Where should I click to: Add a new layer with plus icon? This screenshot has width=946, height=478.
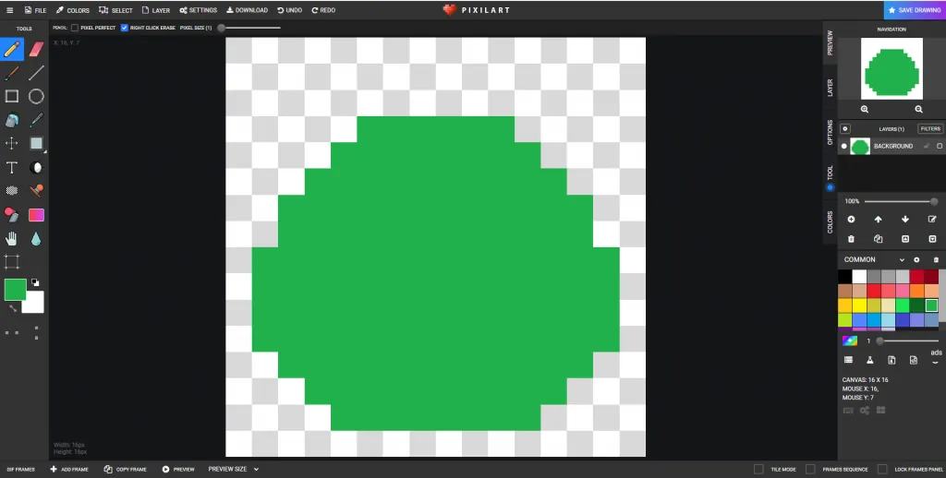pos(851,220)
